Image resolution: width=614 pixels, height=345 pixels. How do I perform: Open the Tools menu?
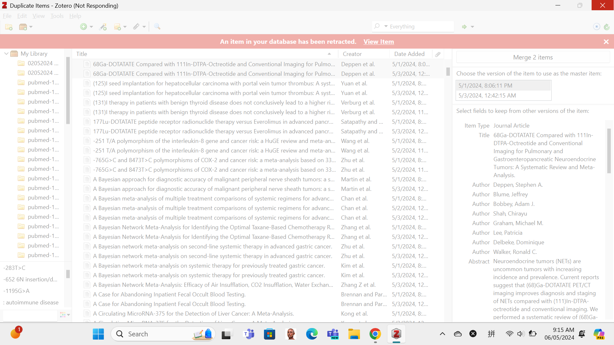[57, 16]
